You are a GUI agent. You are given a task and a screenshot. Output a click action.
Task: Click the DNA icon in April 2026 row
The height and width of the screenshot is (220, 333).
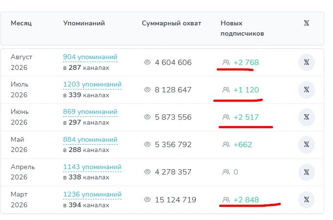pyautogui.click(x=307, y=172)
